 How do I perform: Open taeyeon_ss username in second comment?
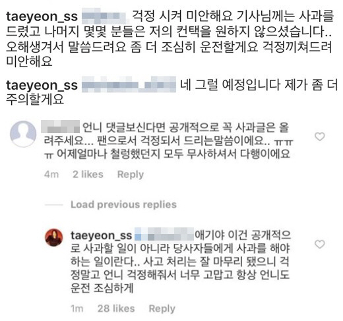[42, 85]
